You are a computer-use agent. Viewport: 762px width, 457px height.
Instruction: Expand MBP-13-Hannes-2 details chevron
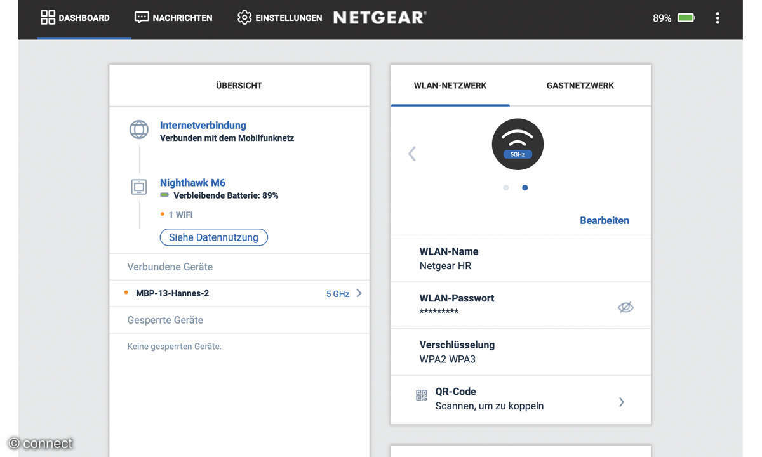tap(359, 293)
